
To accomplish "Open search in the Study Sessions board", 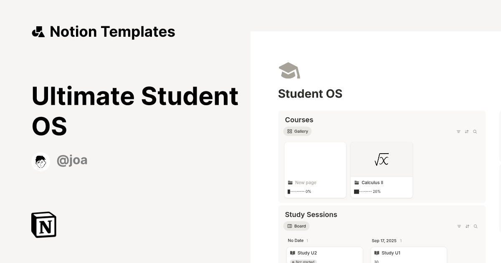I will (x=476, y=226).
